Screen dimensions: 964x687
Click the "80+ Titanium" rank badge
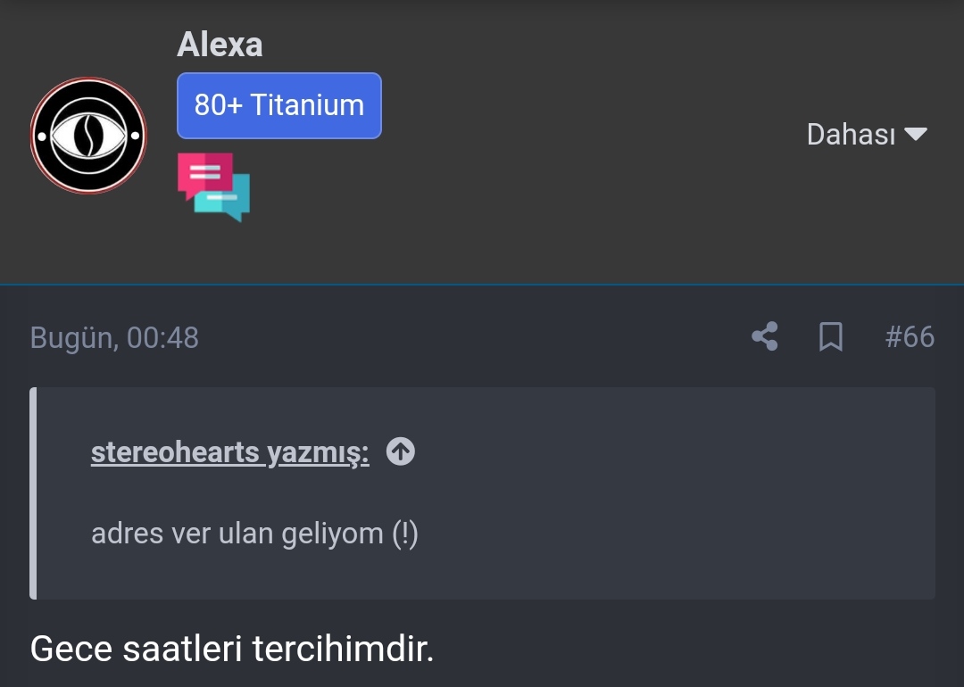[279, 105]
